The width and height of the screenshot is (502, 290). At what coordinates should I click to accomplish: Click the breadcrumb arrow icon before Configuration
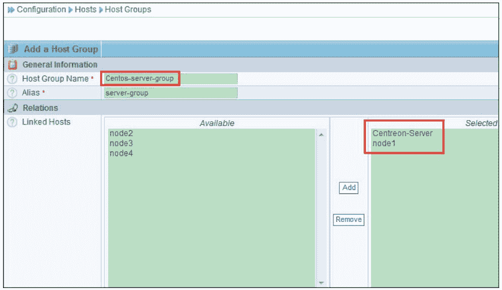pos(11,10)
